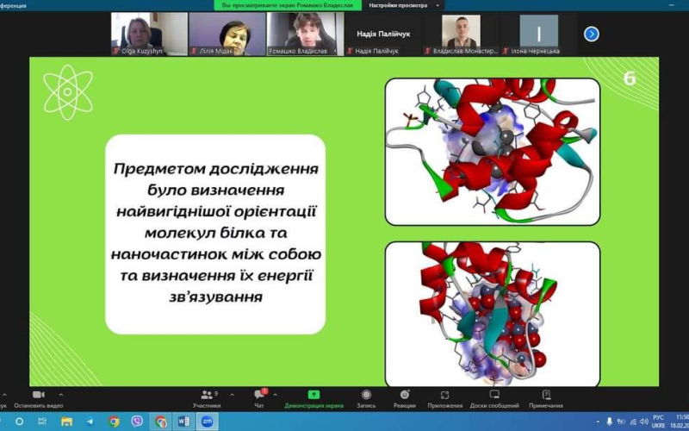Open Reactions (Реакции) menu
The image size is (689, 431).
point(405,398)
